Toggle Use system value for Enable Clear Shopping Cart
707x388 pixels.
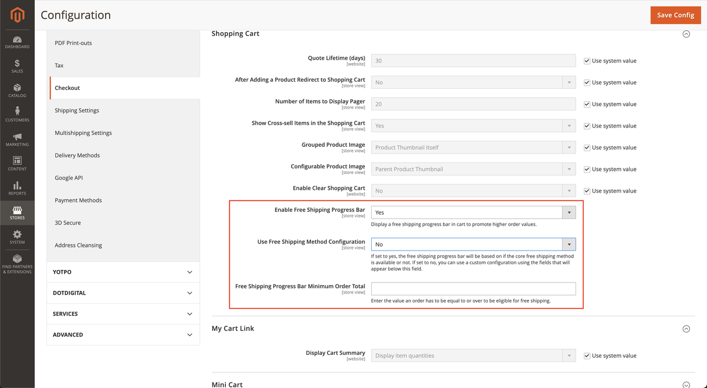click(587, 191)
